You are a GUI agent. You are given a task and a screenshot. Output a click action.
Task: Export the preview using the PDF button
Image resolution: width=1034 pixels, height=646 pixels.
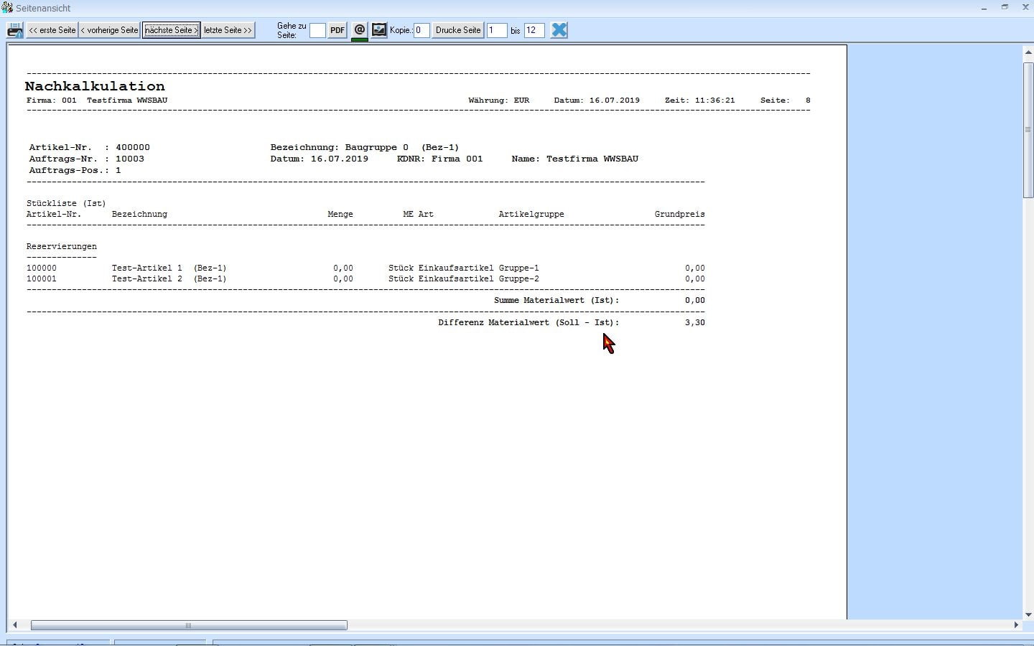pos(337,30)
